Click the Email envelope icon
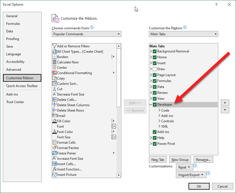The width and height of the screenshot is (236, 193). [54, 116]
